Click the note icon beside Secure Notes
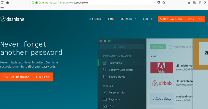Screen dimensions: 208x109 [x=105, y=77]
